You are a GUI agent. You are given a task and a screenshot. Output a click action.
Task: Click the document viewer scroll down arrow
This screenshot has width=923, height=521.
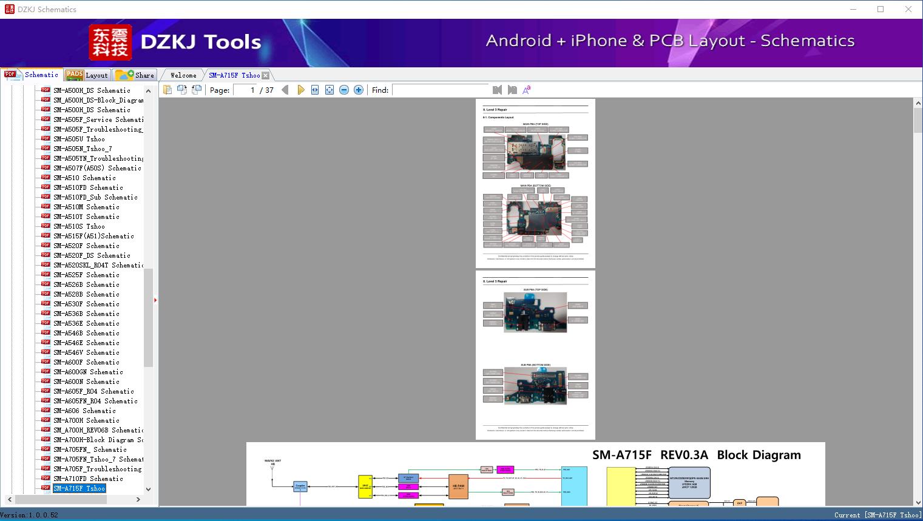pos(918,502)
